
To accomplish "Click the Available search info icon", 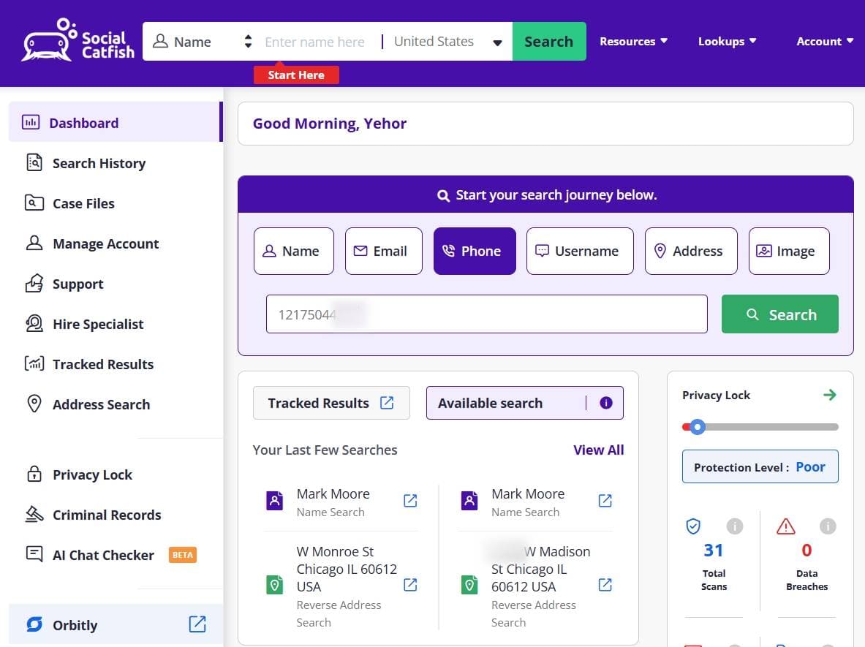I will pyautogui.click(x=605, y=403).
